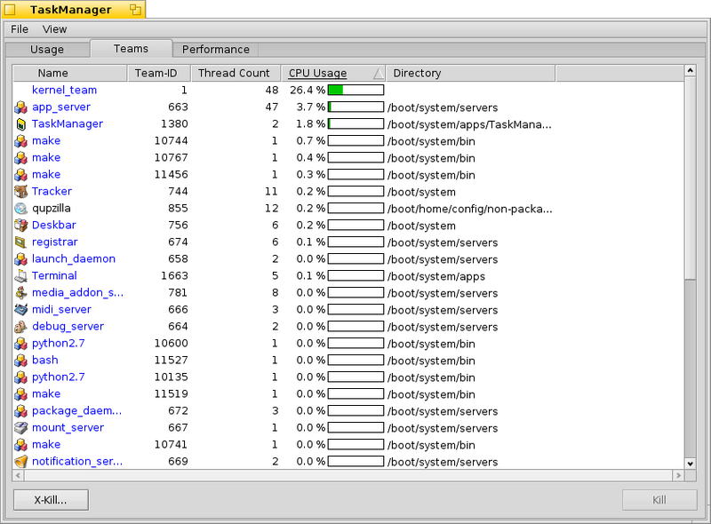
Task: Select the Tracker name
Action: click(52, 191)
